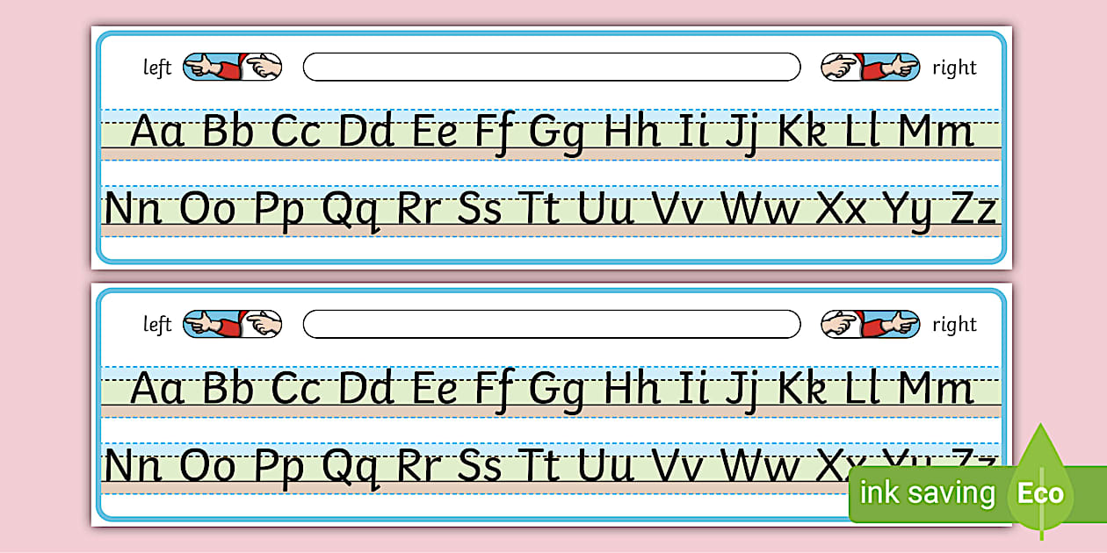Select the left hand icon on bottom strip
Screen dimensions: 1107x553
click(x=233, y=324)
